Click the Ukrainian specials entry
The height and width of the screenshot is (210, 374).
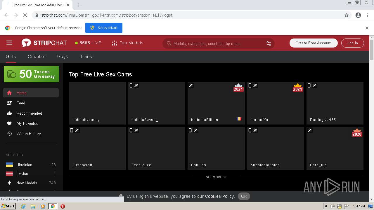point(31,165)
